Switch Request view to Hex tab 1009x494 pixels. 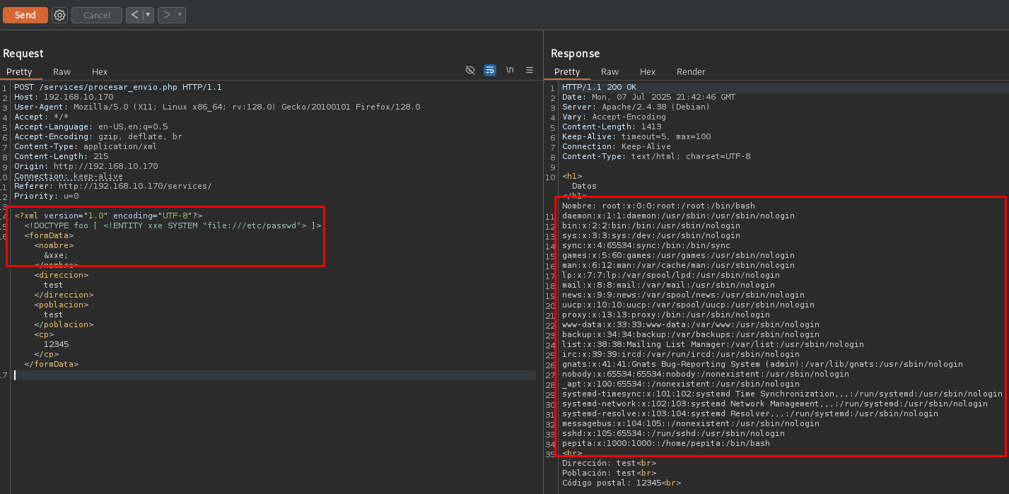coord(100,71)
